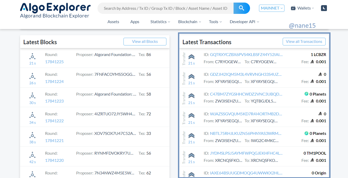This screenshot has height=178, width=348.
Task: Expand the Tools menu
Action: click(215, 22)
